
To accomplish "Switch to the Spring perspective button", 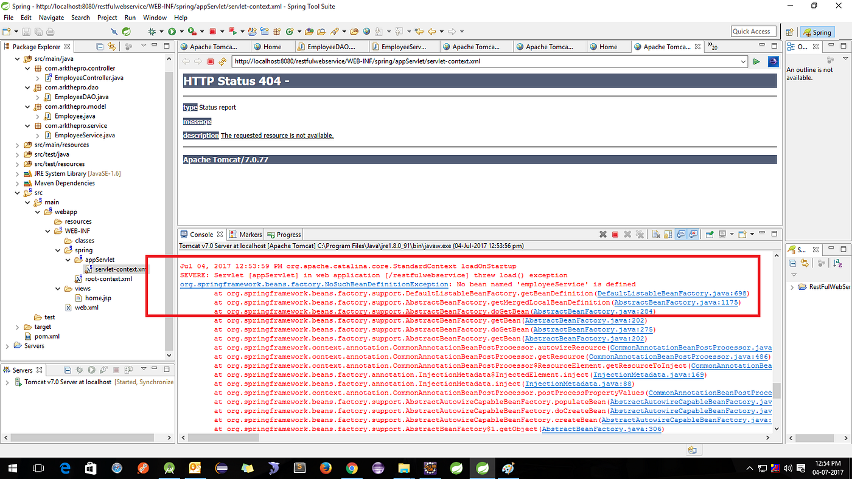I will click(817, 32).
